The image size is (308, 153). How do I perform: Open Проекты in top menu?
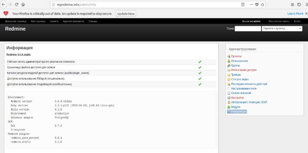coord(54,21)
